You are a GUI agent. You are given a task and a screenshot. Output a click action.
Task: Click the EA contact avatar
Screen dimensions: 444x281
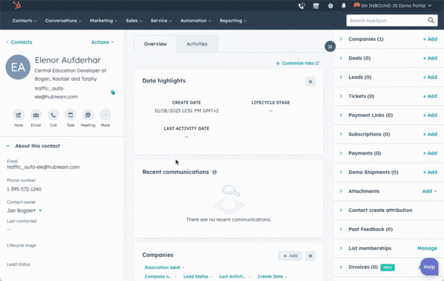point(18,67)
